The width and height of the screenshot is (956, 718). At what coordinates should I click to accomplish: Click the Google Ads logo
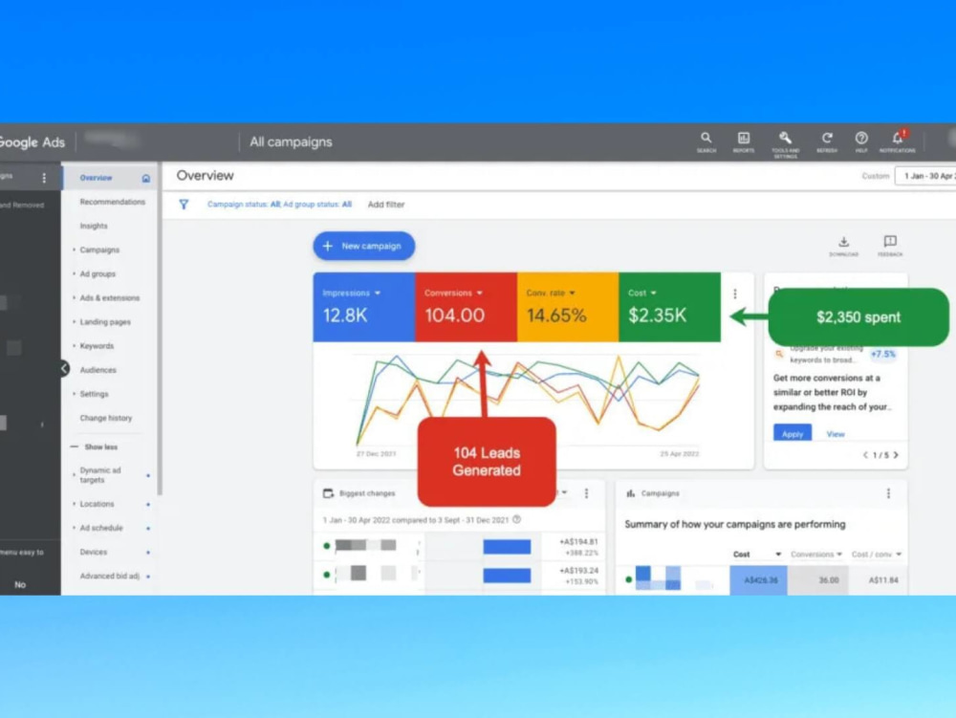click(x=32, y=142)
